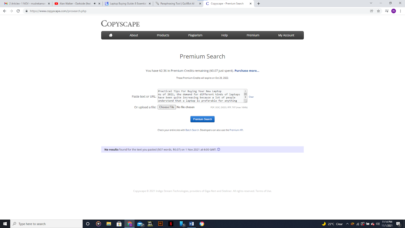Open the Wi-Fi network icon in system tray
The image size is (405, 228).
pos(358,224)
